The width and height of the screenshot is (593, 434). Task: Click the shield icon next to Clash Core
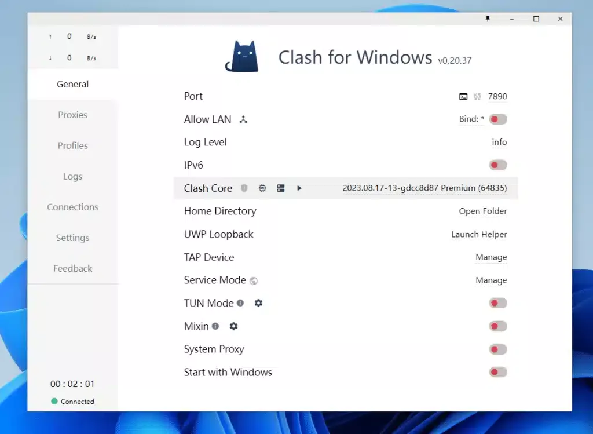pyautogui.click(x=244, y=188)
